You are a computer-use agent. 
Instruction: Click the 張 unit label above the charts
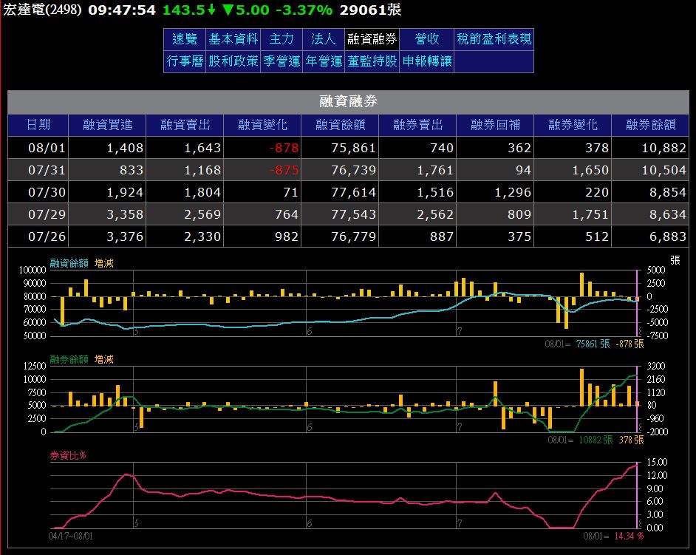675,260
